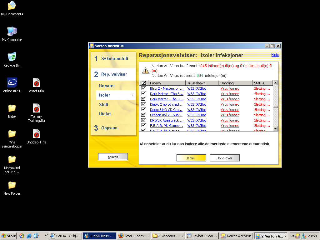Click the Start button

(8, 236)
